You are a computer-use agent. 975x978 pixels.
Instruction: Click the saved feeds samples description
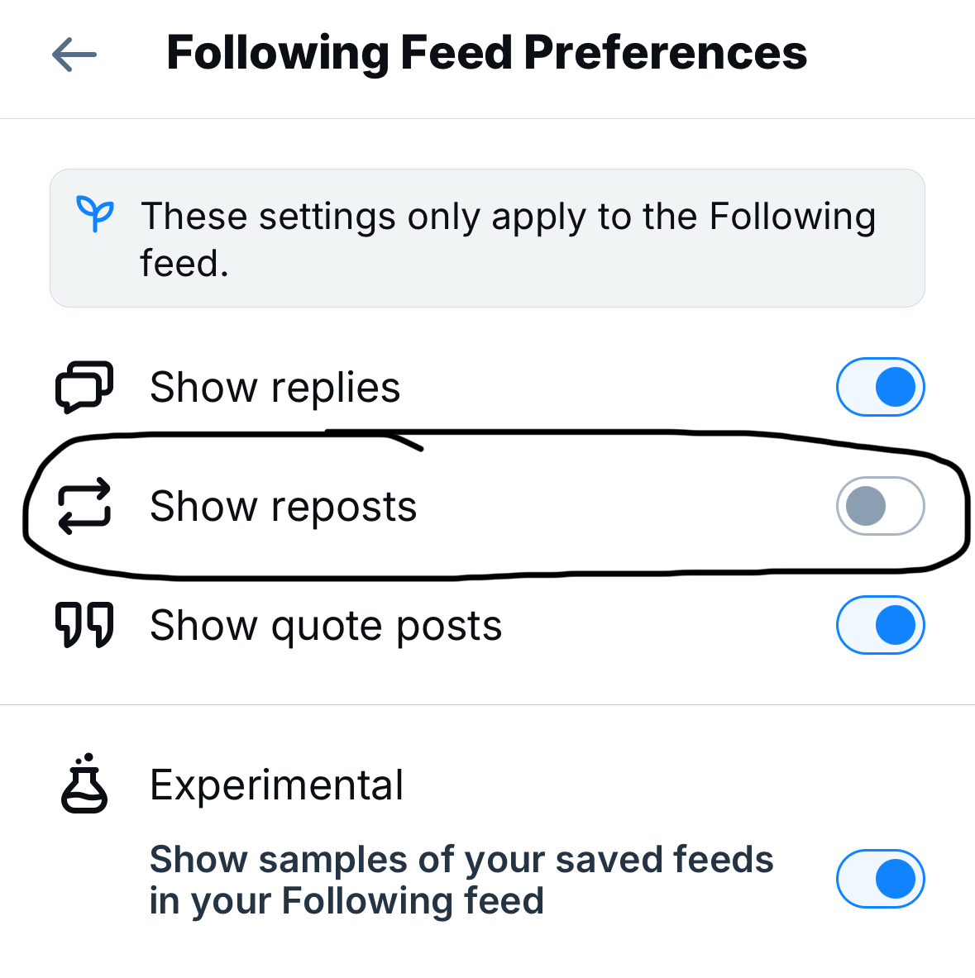pyautogui.click(x=461, y=880)
